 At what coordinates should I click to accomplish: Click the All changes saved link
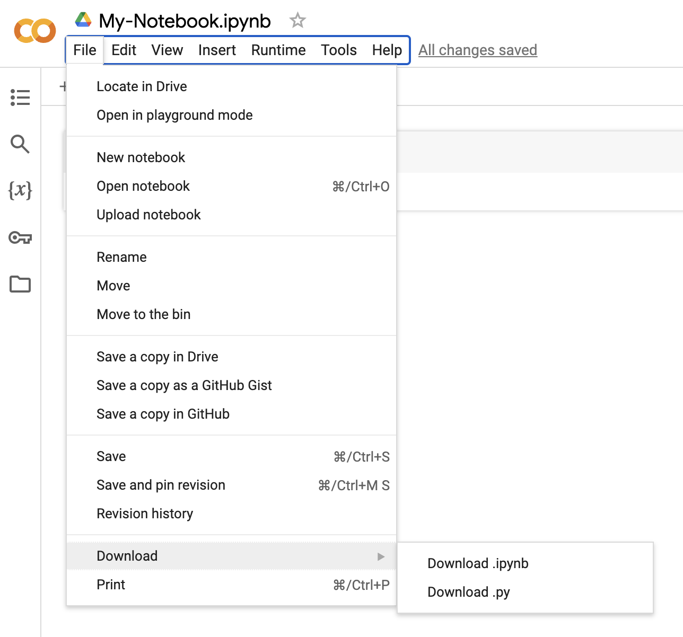pos(477,50)
